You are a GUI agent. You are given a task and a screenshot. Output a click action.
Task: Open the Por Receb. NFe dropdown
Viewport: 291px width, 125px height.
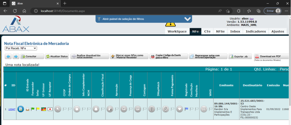pyautogui.click(x=21, y=48)
